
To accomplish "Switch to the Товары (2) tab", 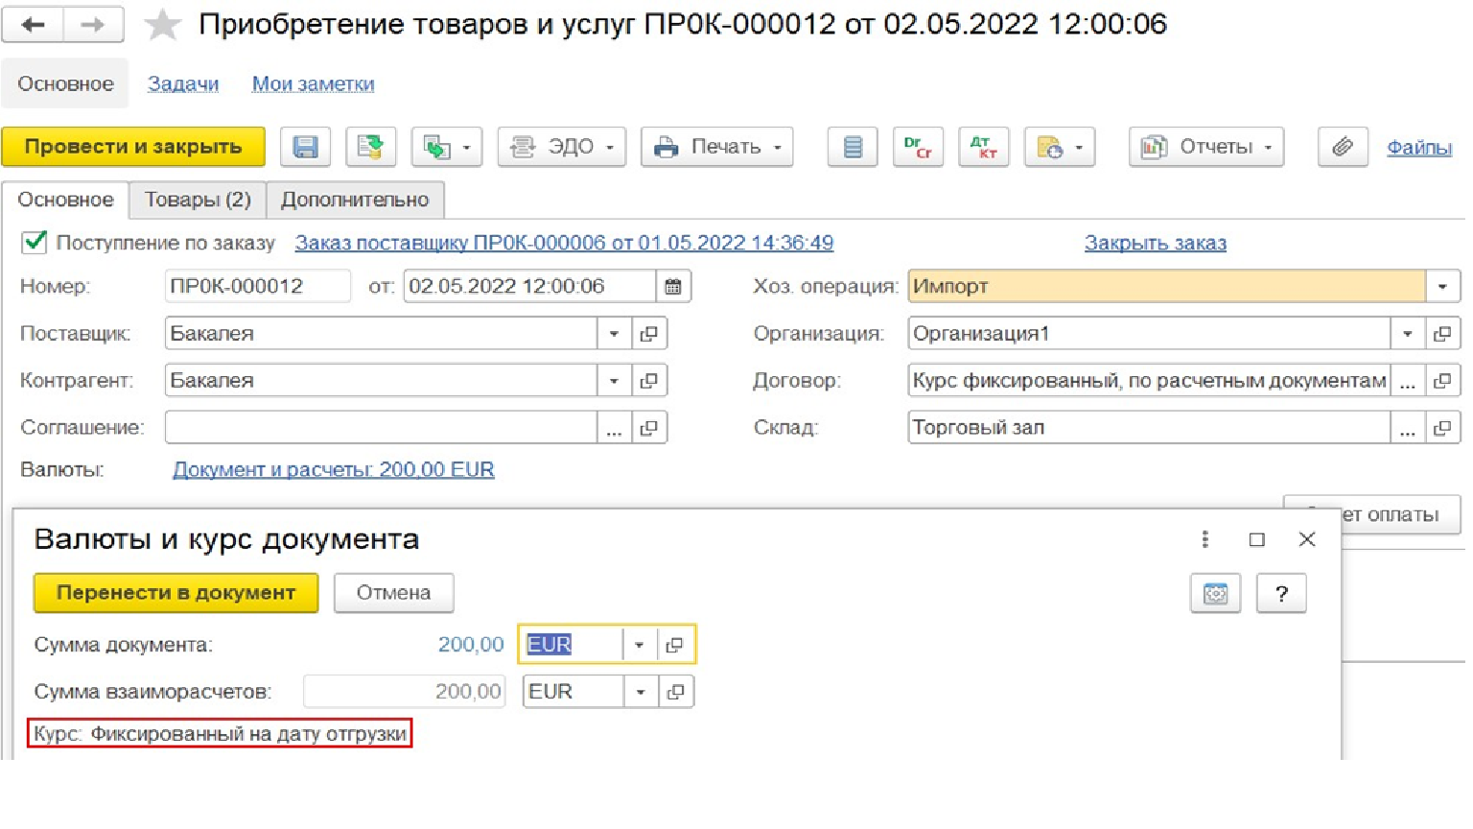I will [198, 200].
